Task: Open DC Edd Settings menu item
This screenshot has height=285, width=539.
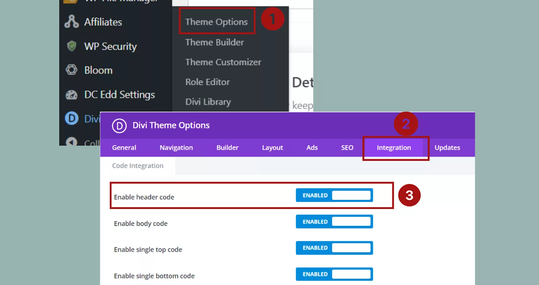Action: tap(120, 95)
